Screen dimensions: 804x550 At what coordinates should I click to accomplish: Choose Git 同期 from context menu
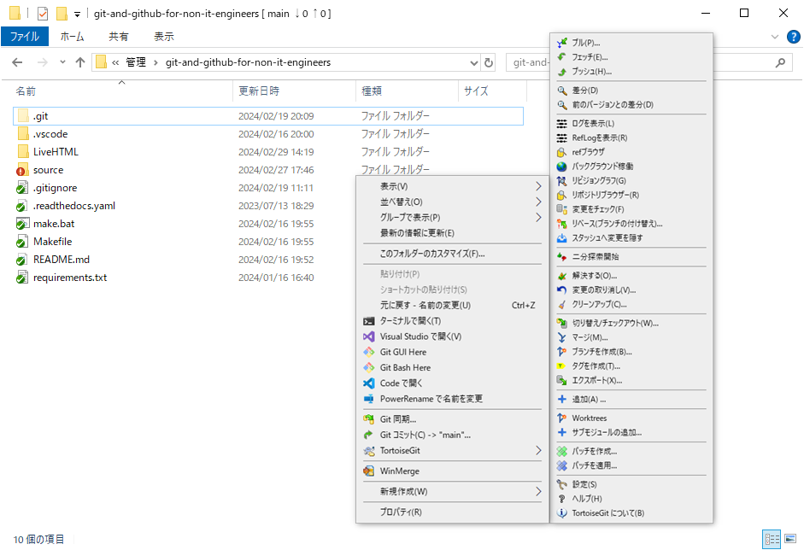(452, 419)
